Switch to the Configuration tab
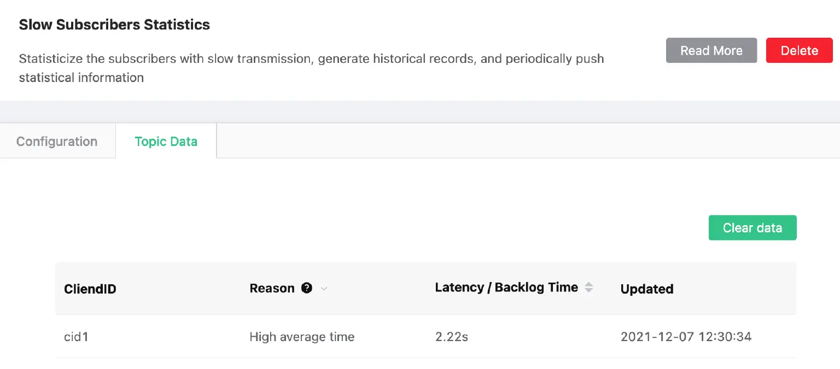 tap(57, 141)
